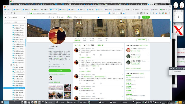
Task: Click the Twitter bird logo
Action: click(x=99, y=17)
